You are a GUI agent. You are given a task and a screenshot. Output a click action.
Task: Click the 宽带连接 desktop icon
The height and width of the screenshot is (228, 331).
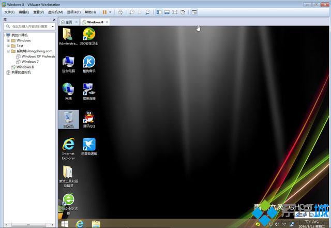click(x=89, y=92)
